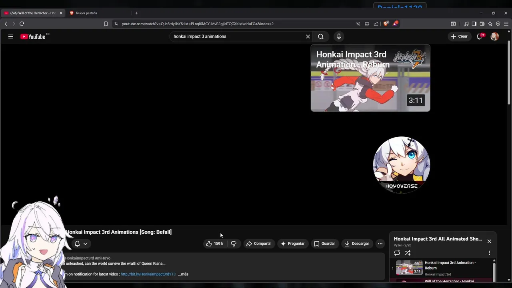This screenshot has width=512, height=288.
Task: Go to YouTube home via logo
Action: [33, 36]
